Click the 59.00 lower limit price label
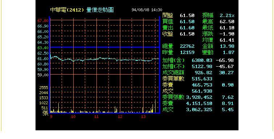Image resolution: width=274 pixels, height=139 pixels. (43, 75)
